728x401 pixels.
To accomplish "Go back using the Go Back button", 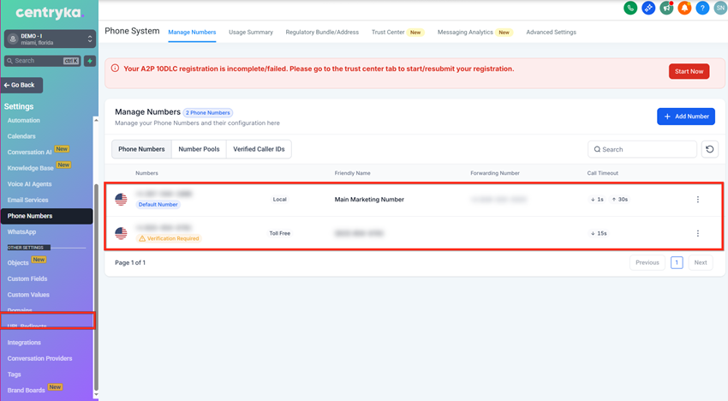I will (22, 86).
